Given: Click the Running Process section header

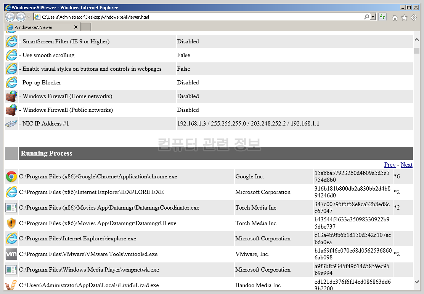Looking at the screenshot, I should [x=215, y=153].
